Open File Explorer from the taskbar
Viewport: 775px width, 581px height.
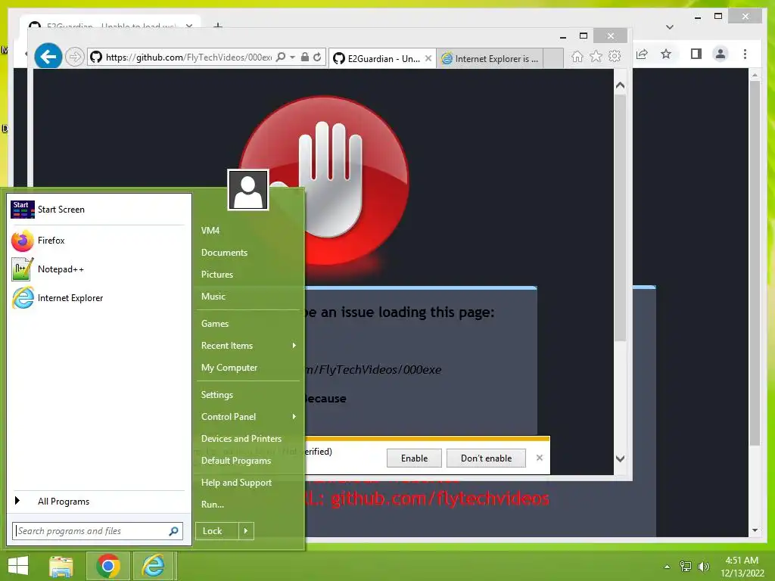click(61, 566)
